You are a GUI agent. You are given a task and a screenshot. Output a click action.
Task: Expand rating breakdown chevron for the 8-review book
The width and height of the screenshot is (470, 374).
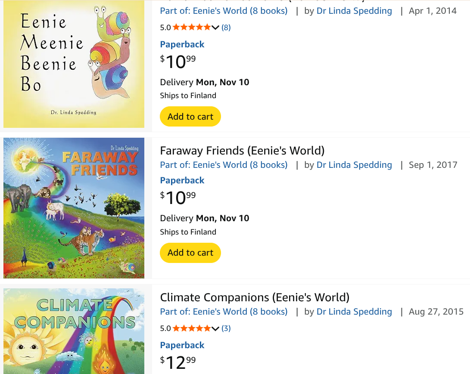coord(215,28)
